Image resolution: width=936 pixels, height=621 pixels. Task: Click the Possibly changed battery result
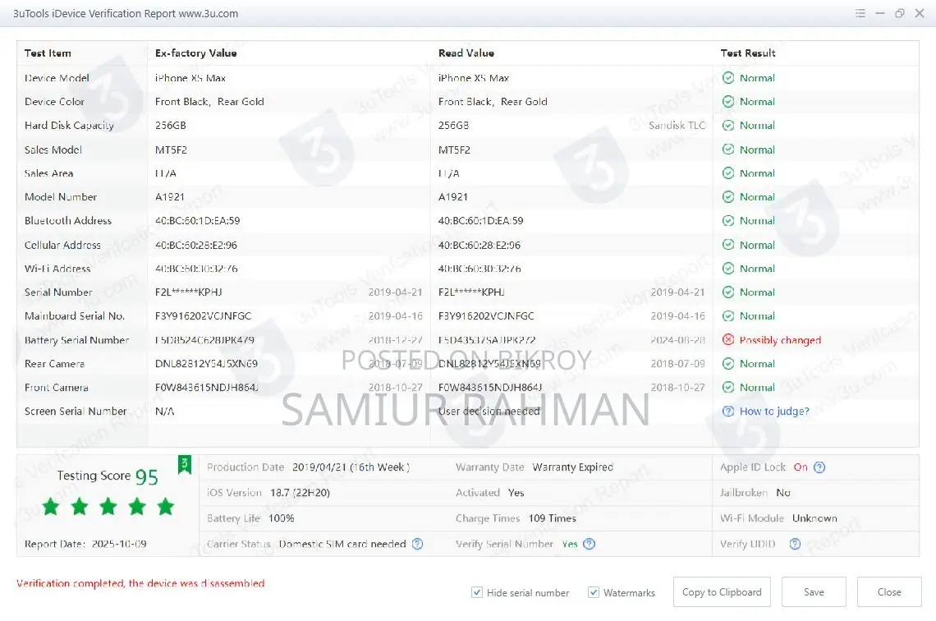(x=780, y=340)
